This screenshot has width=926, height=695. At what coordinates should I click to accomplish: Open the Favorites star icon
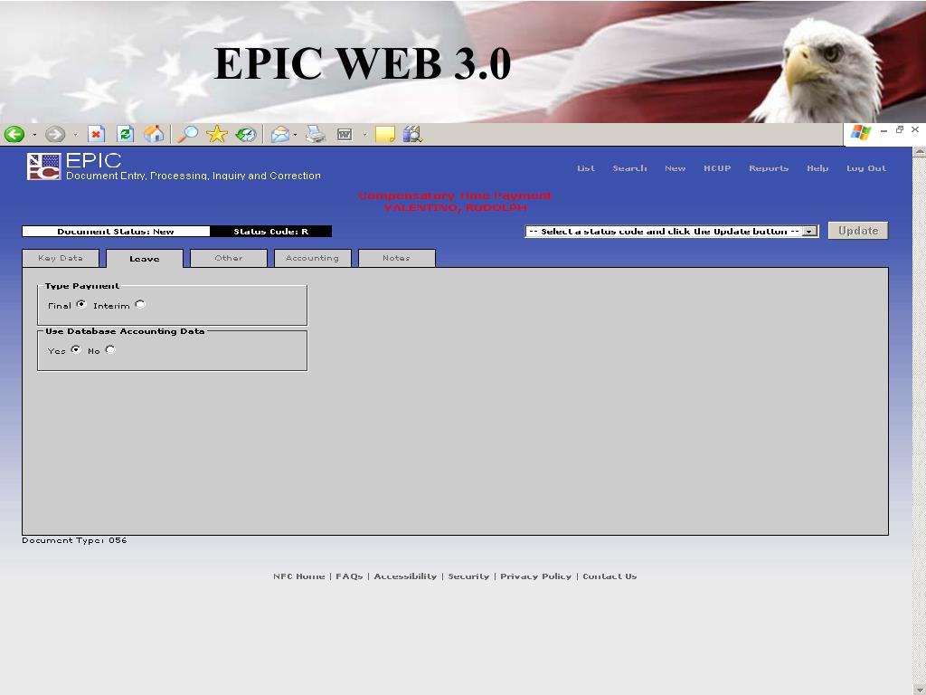[217, 134]
